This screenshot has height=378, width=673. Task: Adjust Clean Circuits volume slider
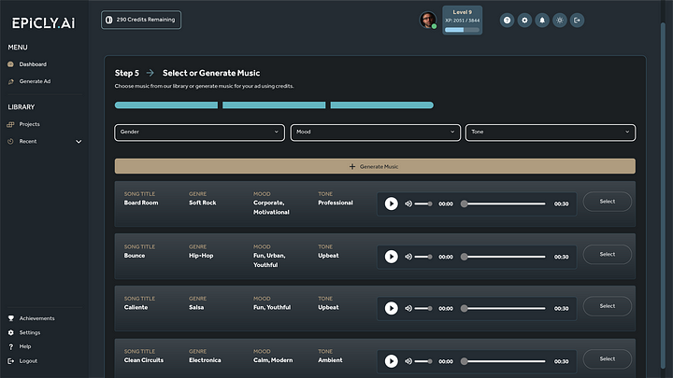423,361
